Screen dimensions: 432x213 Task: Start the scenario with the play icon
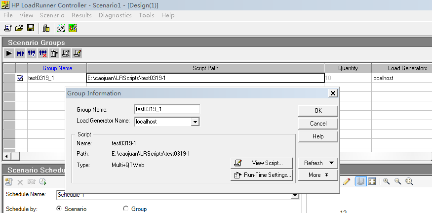point(9,53)
